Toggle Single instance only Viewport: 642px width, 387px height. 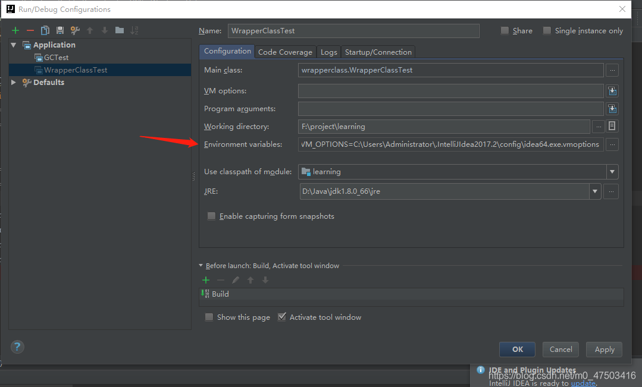[547, 31]
